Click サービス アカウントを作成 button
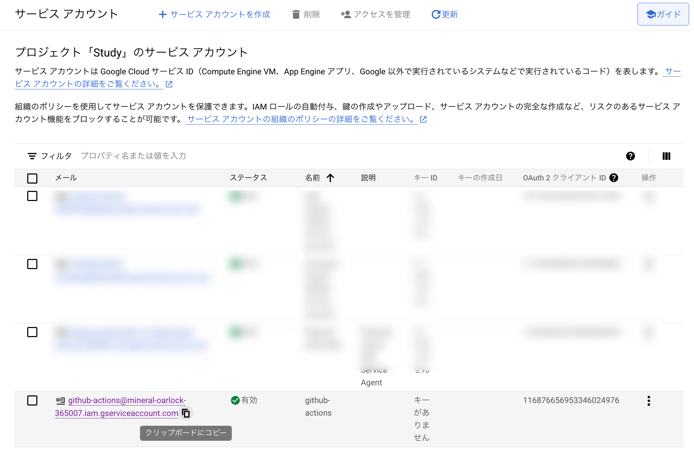Image resolution: width=694 pixels, height=476 pixels. (x=214, y=14)
